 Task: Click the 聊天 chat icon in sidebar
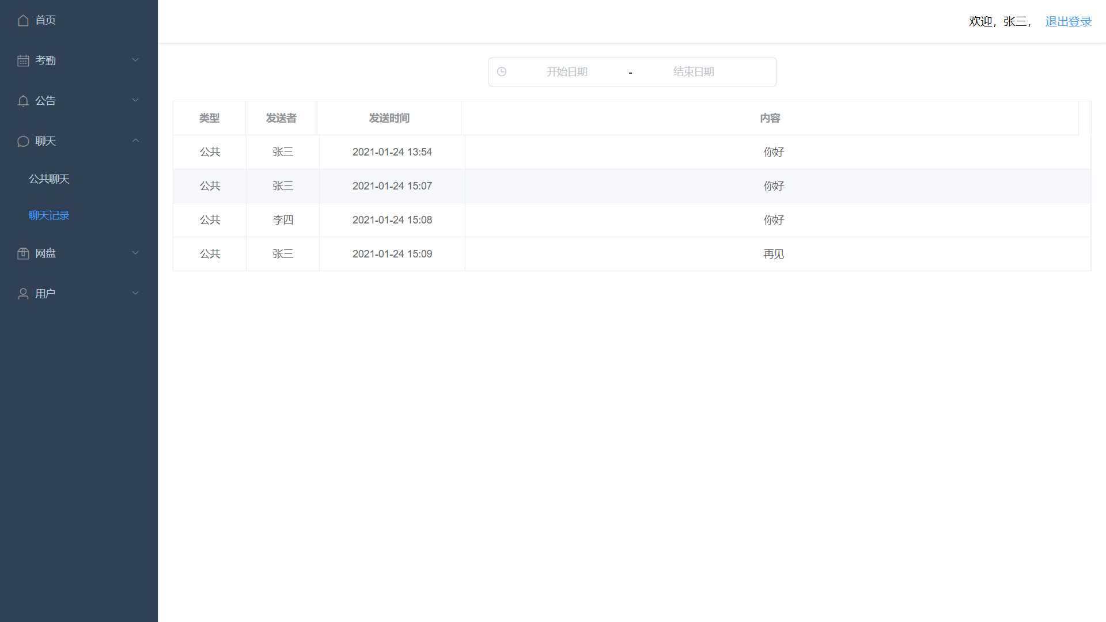click(24, 141)
